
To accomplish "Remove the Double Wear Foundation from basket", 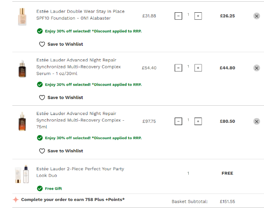I will [257, 16].
